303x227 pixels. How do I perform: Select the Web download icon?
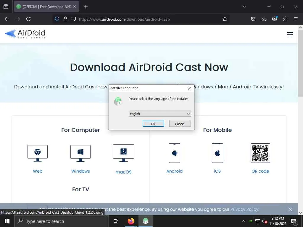(38, 153)
